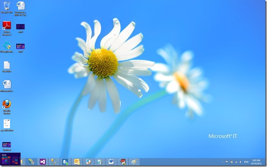Viewport: 267px width, 167px height.
Task: Click the server manager taskbar icon
Action: pyautogui.click(x=31, y=162)
